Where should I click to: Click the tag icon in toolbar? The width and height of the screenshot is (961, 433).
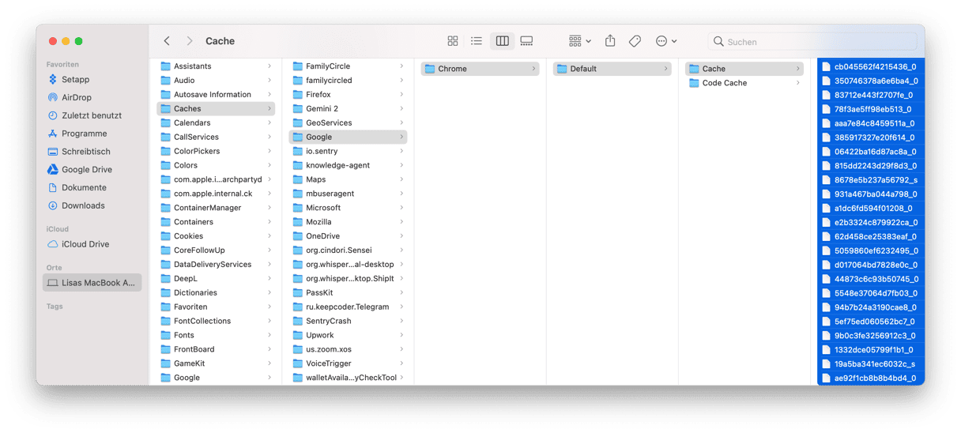(635, 41)
